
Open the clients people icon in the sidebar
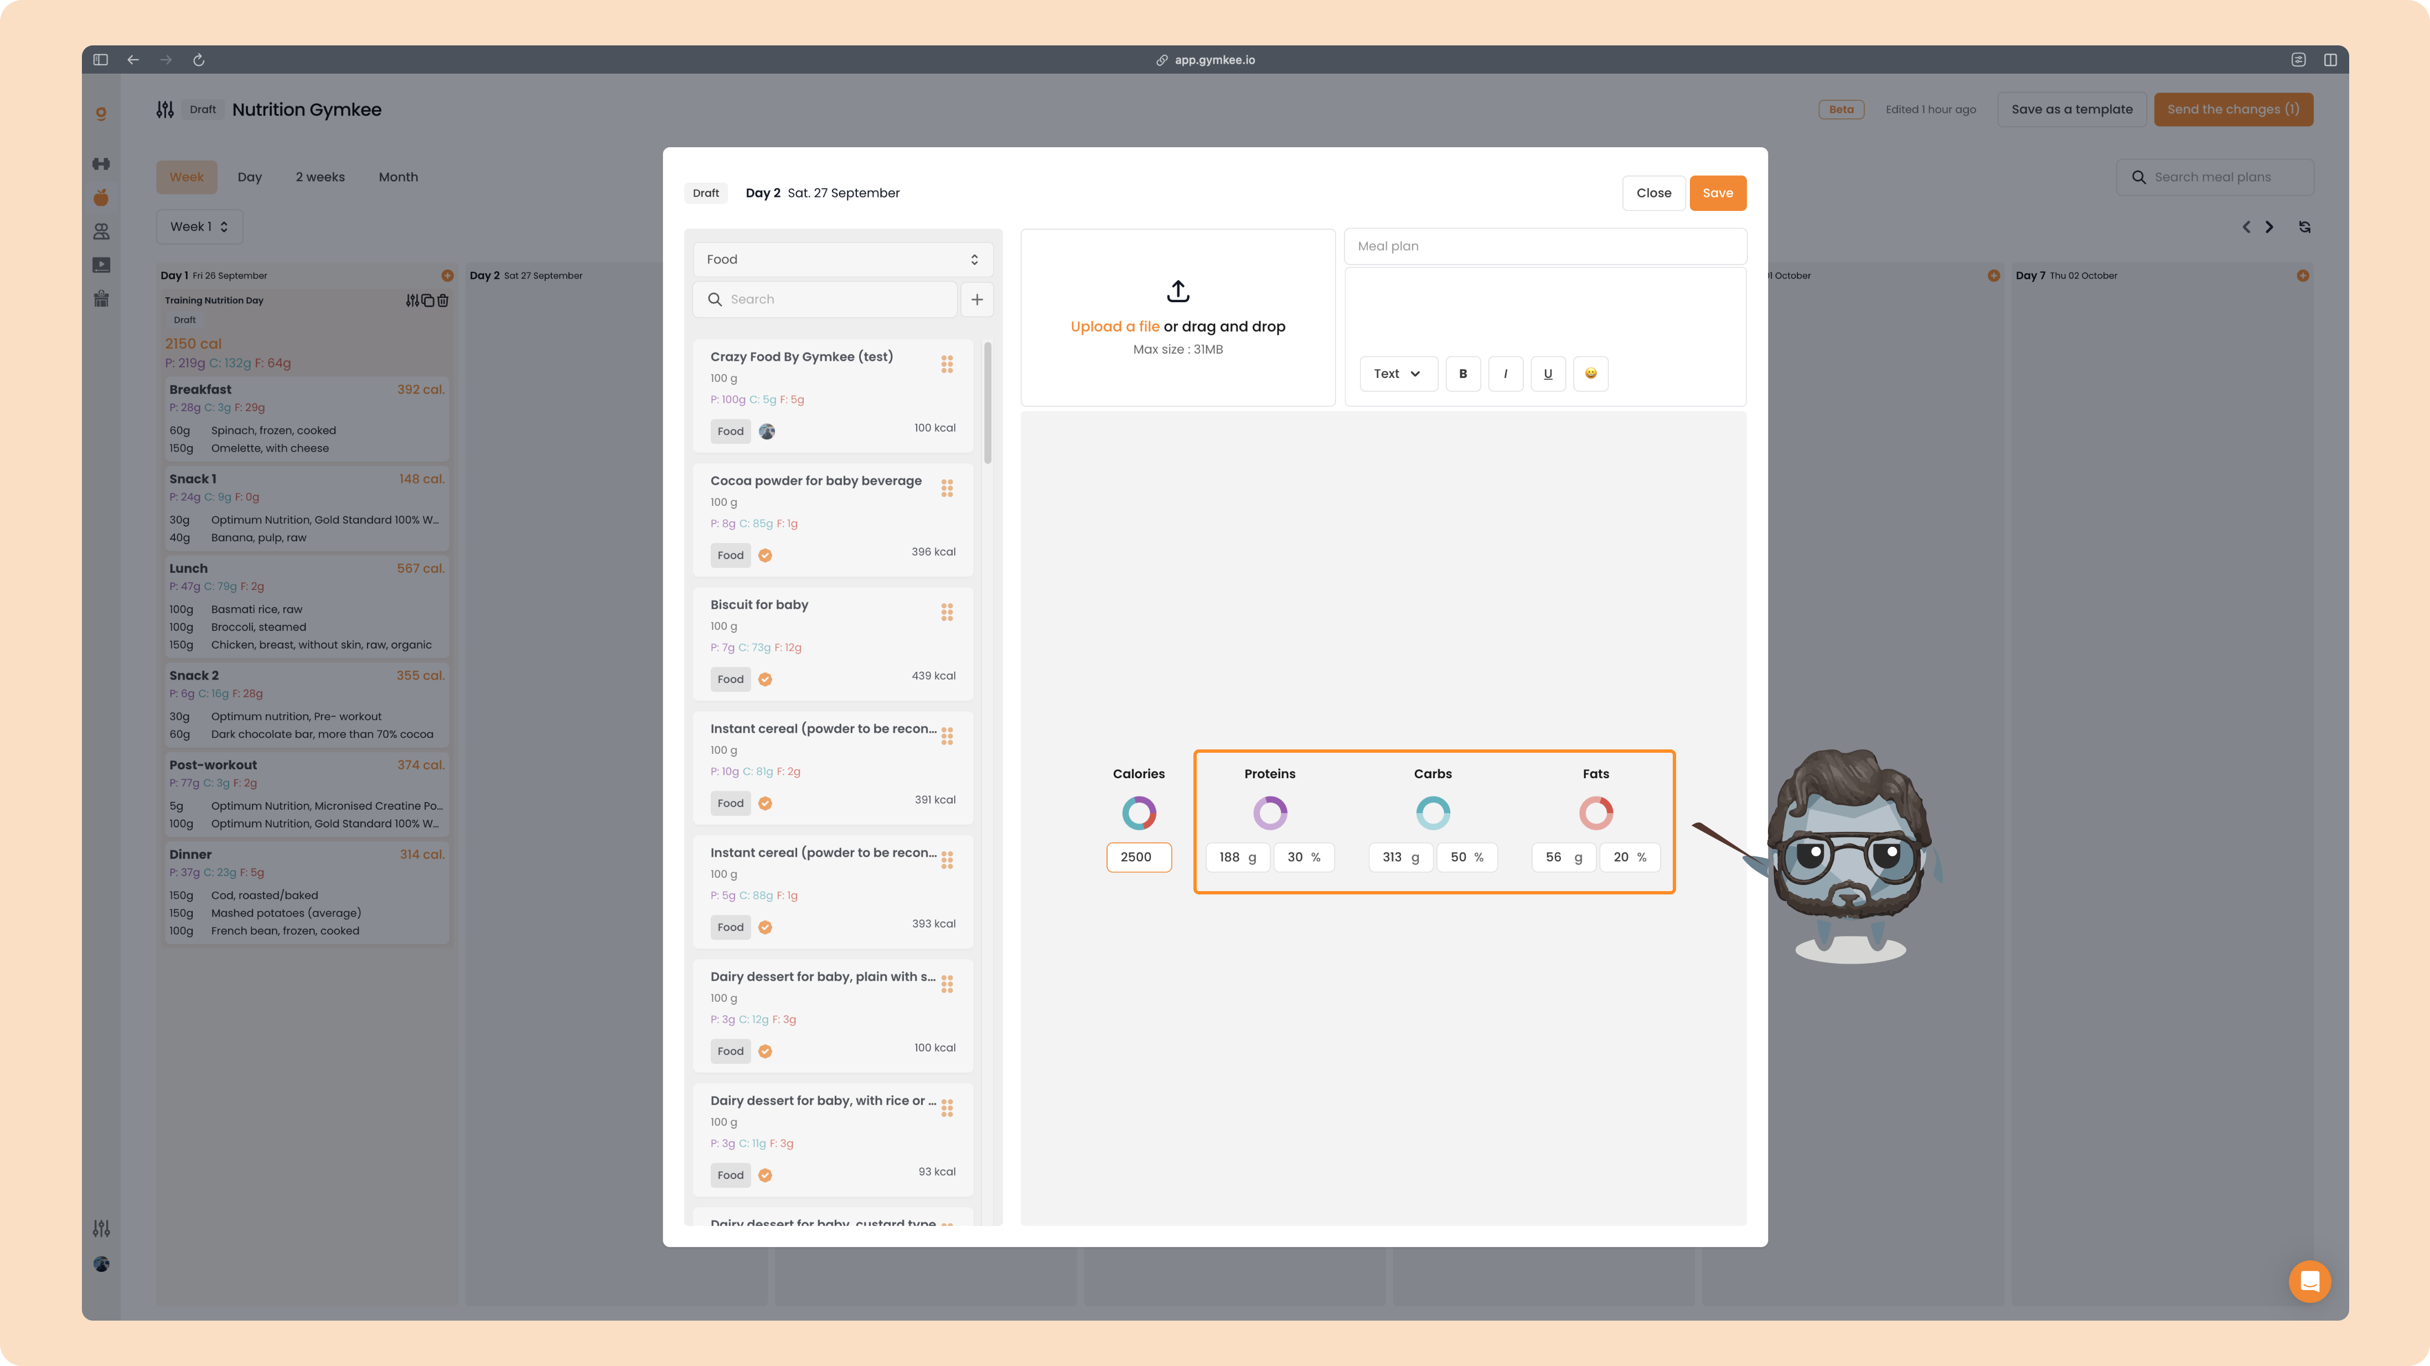(x=101, y=231)
